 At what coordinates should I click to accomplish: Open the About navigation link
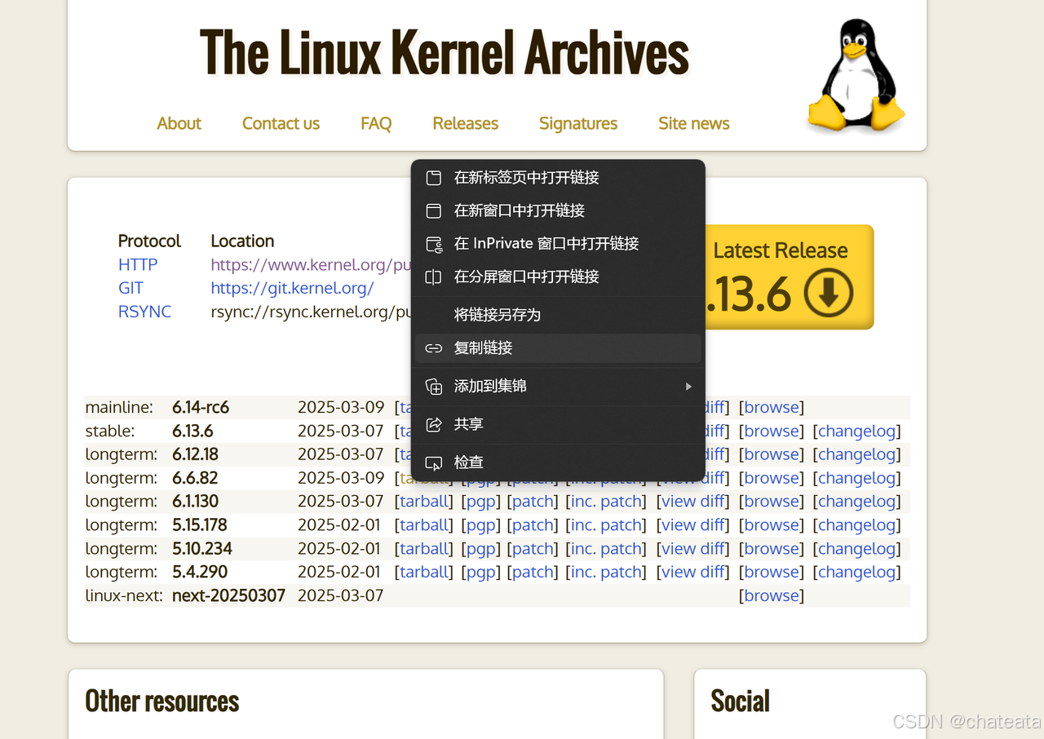tap(179, 123)
